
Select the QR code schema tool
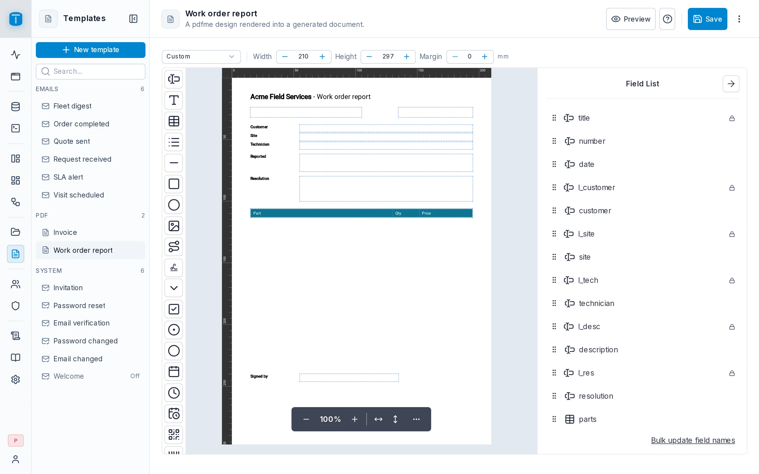pos(174,434)
